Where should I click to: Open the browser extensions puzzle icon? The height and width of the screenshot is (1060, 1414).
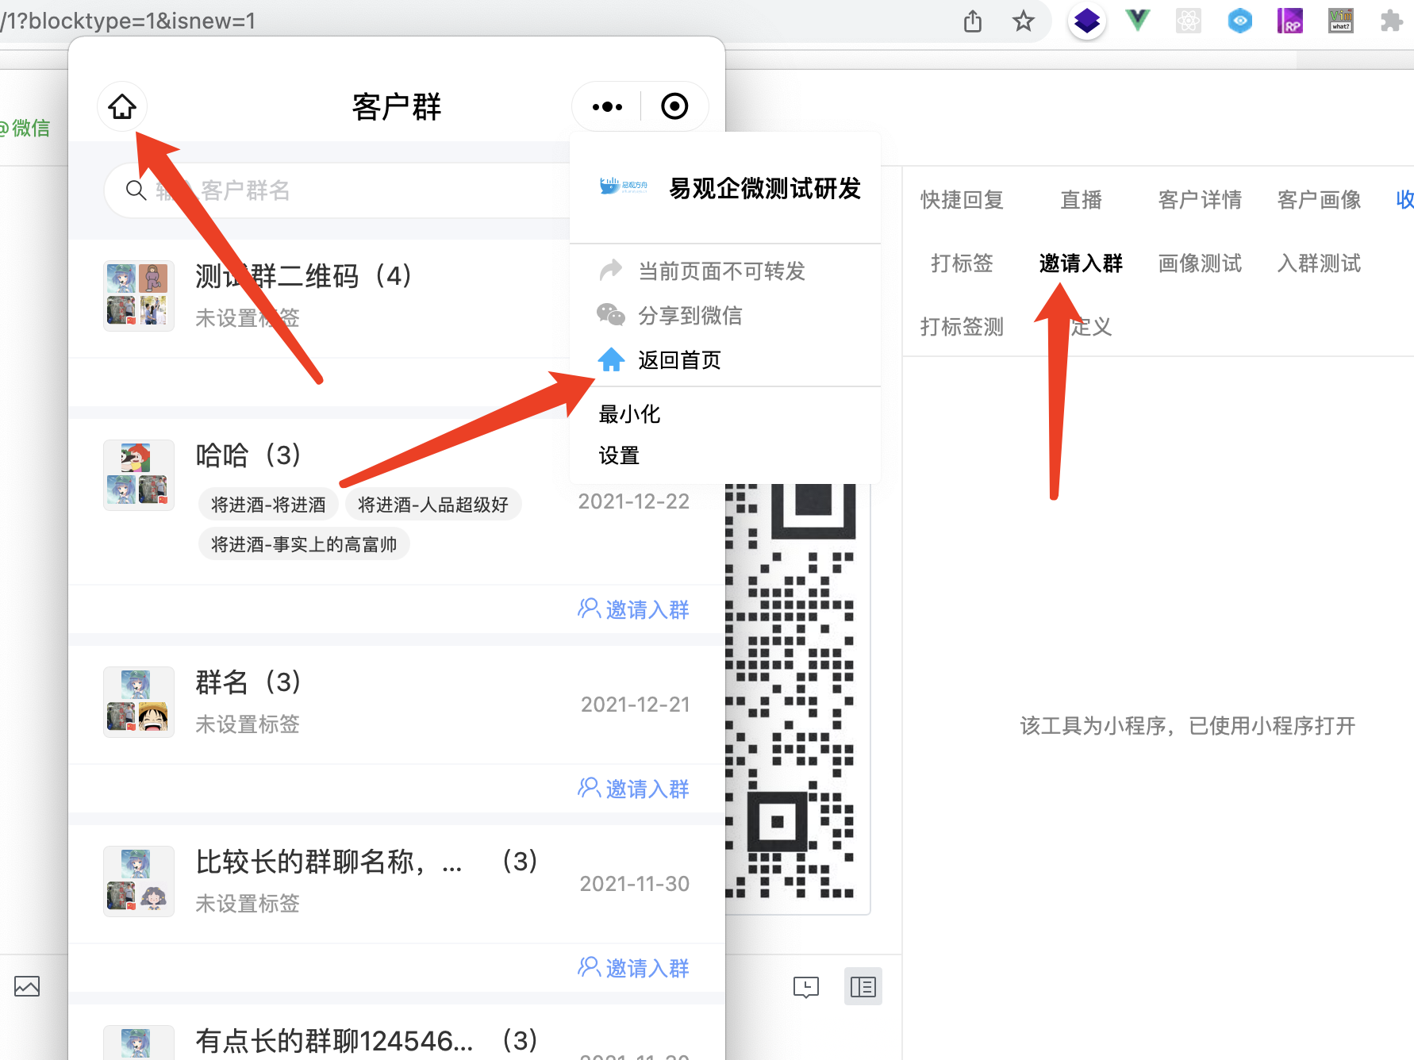coord(1391,21)
